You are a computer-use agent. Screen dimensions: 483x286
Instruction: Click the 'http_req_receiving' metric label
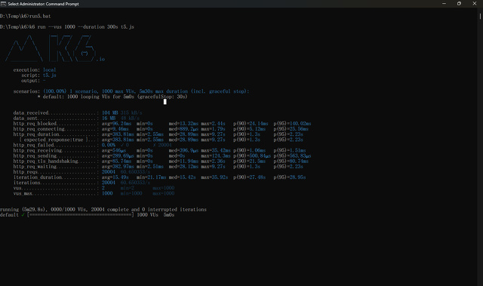point(38,150)
